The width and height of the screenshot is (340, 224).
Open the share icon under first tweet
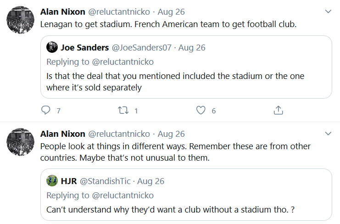point(278,111)
